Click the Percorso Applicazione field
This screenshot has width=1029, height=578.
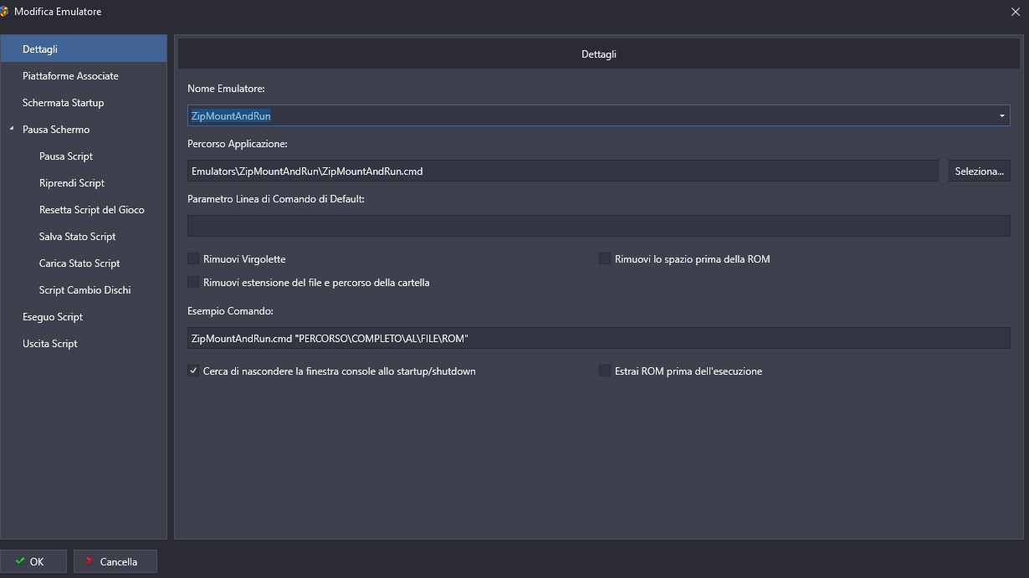[563, 171]
